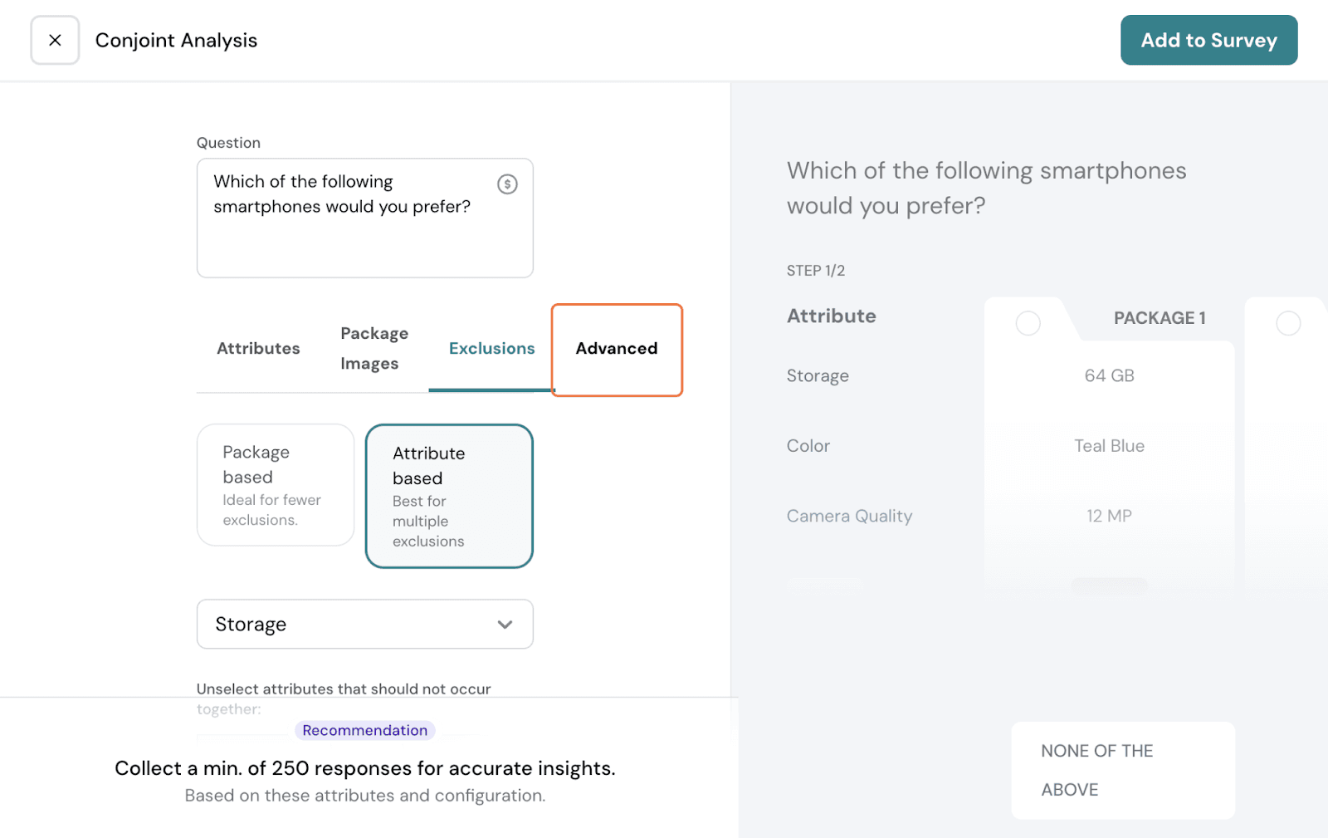Click the Recommendation badge
1328x838 pixels.
(x=364, y=730)
